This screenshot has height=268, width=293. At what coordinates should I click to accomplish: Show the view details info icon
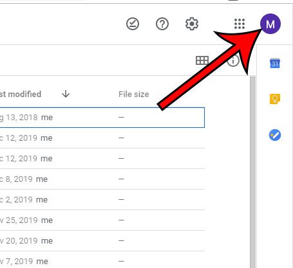[233, 60]
